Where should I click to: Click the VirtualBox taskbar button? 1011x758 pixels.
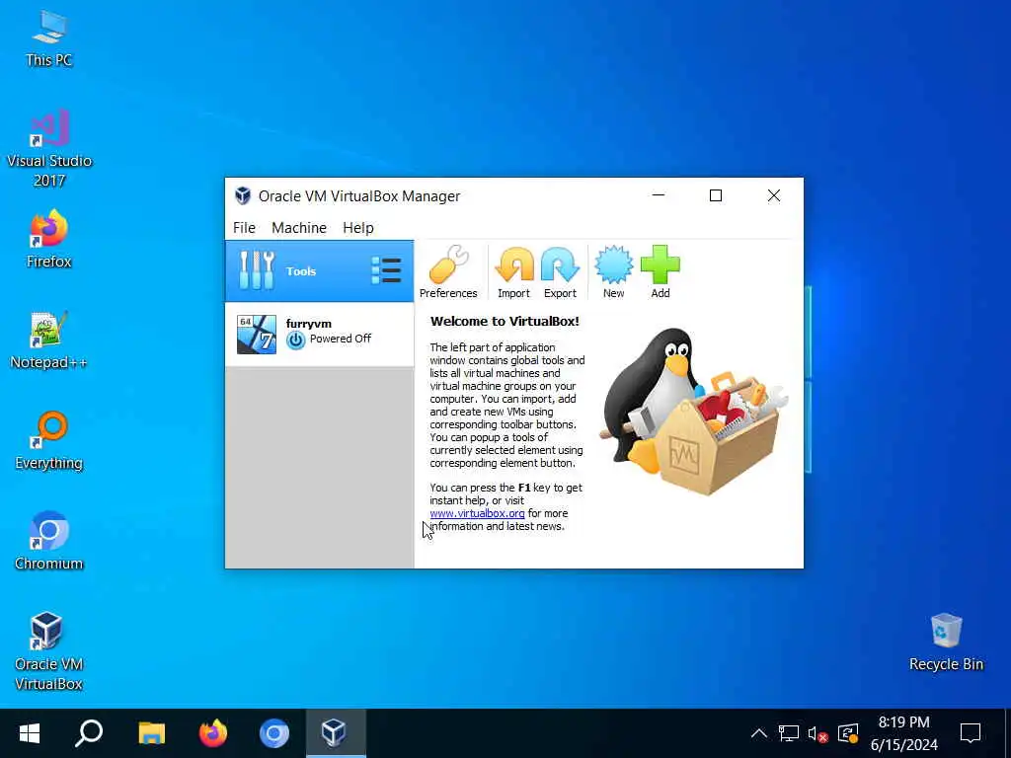point(336,733)
